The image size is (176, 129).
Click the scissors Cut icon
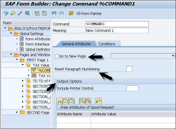click(60, 101)
